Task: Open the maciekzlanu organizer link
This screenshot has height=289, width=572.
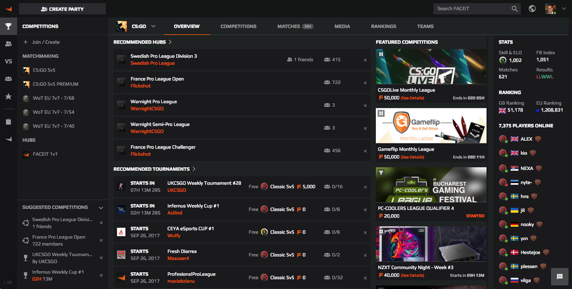Action: [x=181, y=281]
